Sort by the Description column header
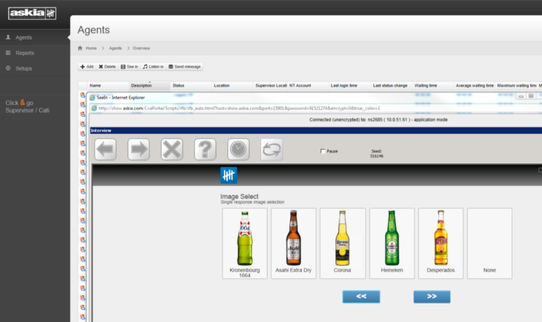 point(150,85)
